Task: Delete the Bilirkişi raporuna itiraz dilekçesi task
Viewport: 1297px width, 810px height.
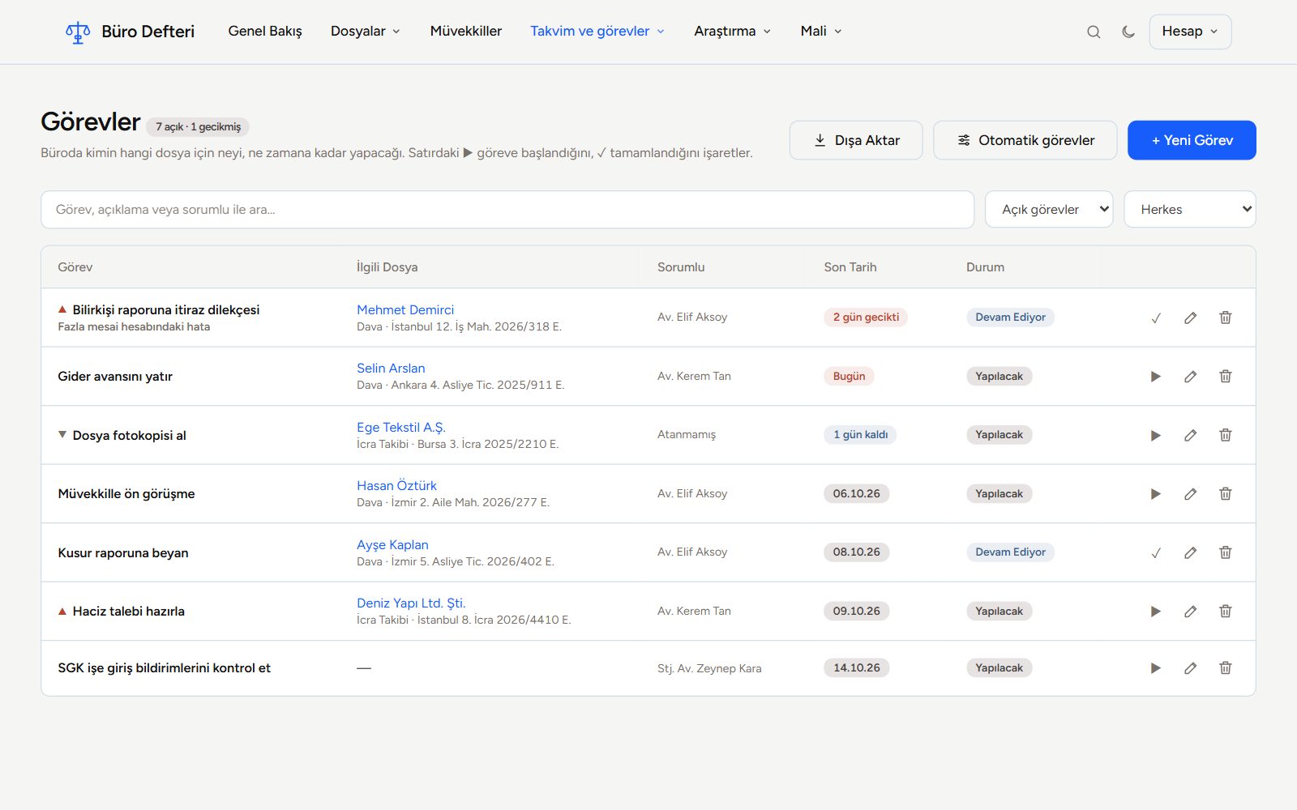Action: pos(1226,318)
